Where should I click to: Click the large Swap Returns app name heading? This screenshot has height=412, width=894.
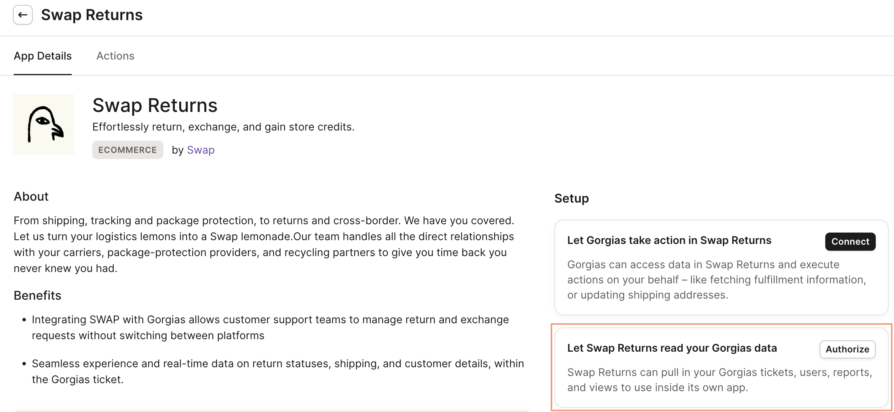155,105
